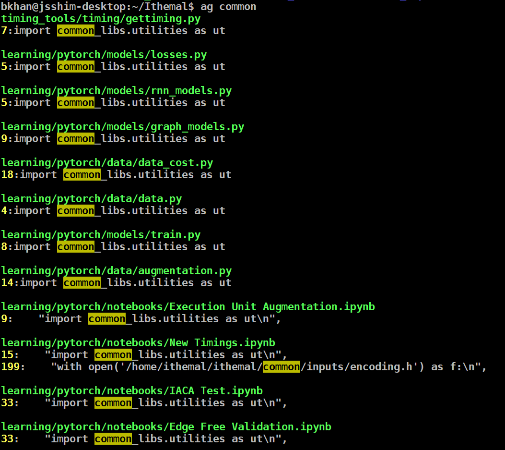The height and width of the screenshot is (450, 505).
Task: Open the models/train.py file path
Action: [101, 235]
